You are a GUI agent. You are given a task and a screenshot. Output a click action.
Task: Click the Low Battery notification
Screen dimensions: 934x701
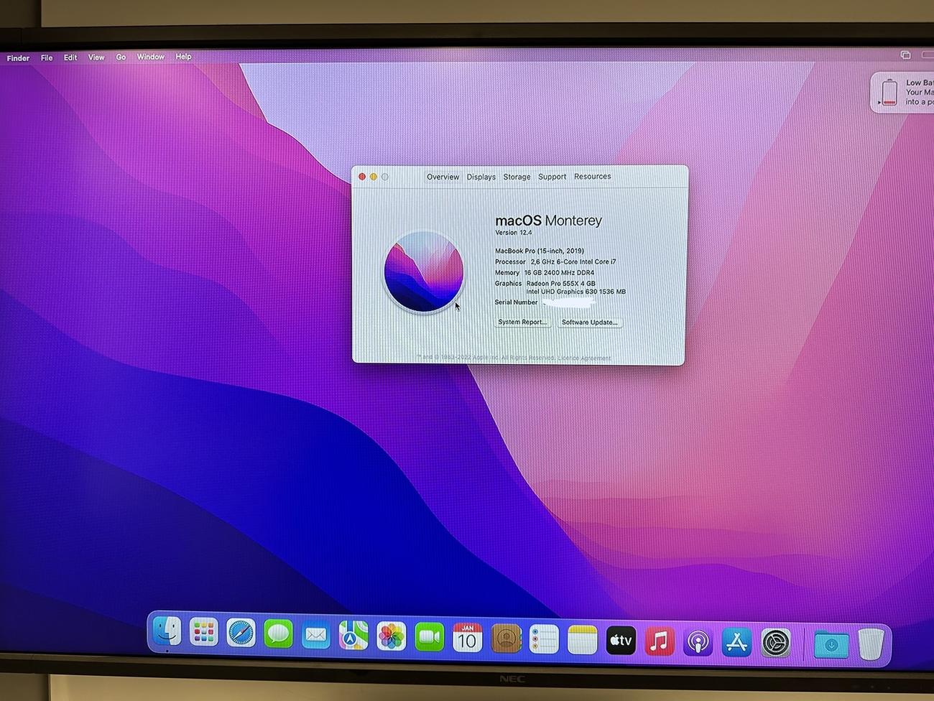902,93
